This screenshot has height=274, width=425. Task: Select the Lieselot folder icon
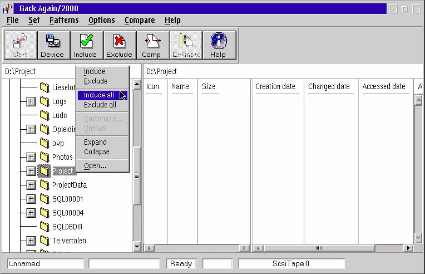point(45,87)
